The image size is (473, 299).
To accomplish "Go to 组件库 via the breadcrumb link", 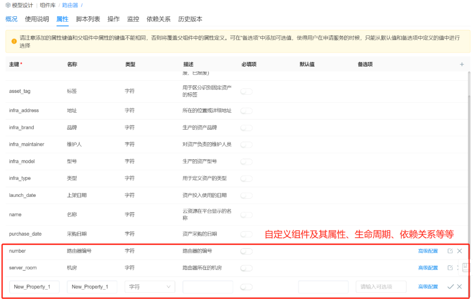I will [48, 6].
